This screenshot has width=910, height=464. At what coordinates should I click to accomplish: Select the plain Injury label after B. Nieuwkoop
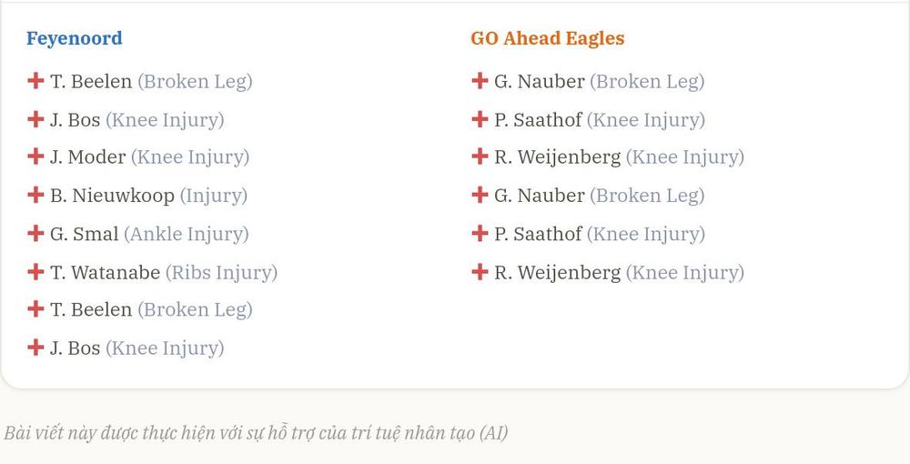click(x=214, y=196)
